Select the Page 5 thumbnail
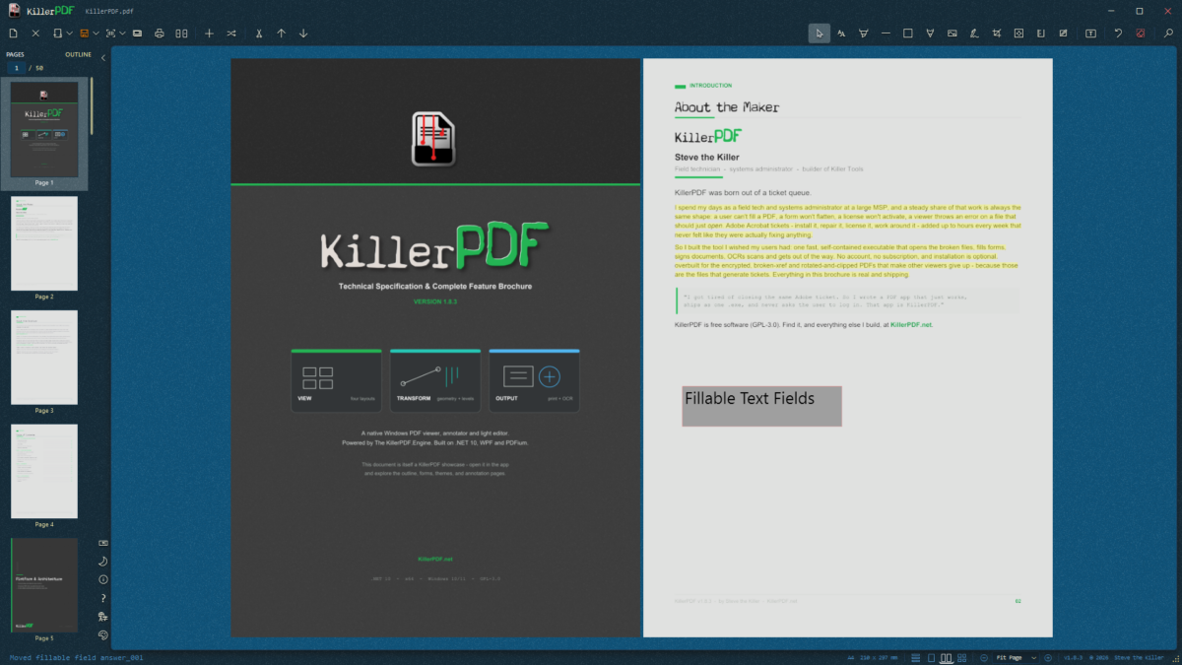Image resolution: width=1182 pixels, height=665 pixels. [44, 585]
